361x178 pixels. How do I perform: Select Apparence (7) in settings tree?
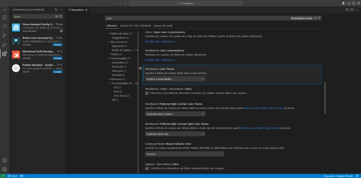pos(120,46)
